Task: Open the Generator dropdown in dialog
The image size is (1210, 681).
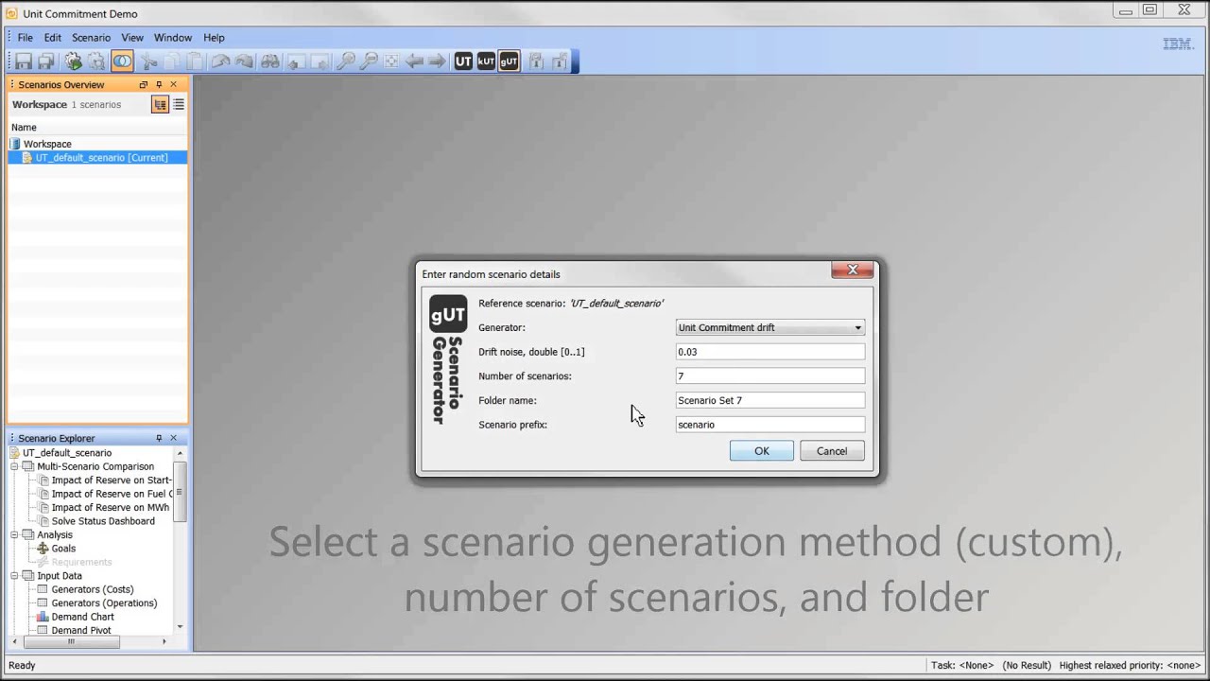Action: (770, 327)
